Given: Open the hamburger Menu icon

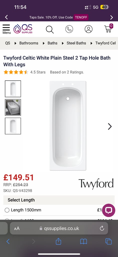Looking at the screenshot, I should pyautogui.click(x=6, y=29).
